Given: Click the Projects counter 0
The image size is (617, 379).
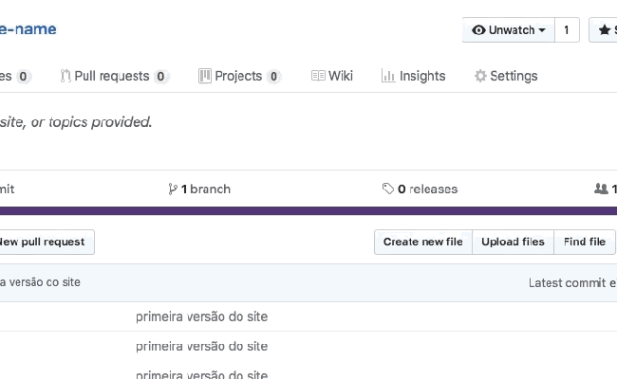Looking at the screenshot, I should [273, 76].
